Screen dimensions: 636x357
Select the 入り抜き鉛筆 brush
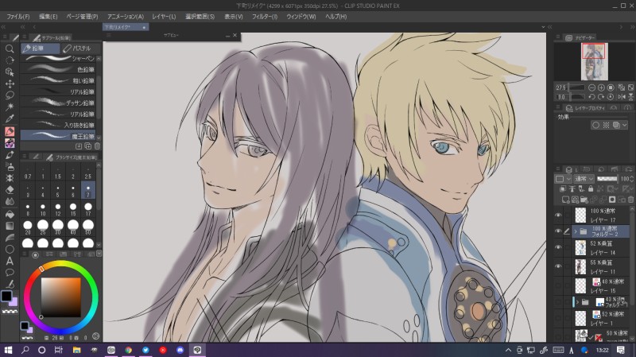(x=59, y=125)
